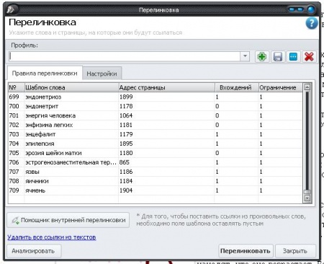Select row энергия человека

(x=155, y=115)
